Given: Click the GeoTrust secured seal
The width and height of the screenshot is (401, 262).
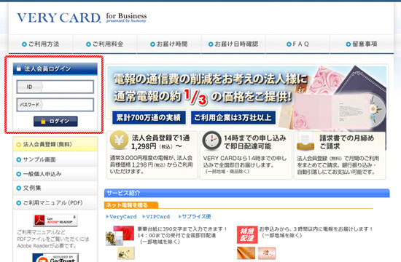Looking at the screenshot, I should pyautogui.click(x=55, y=258).
